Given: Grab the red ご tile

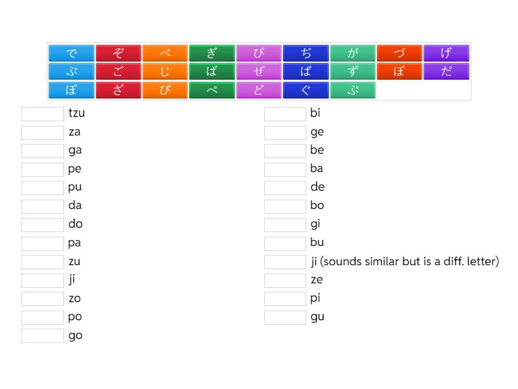Looking at the screenshot, I should point(118,71).
